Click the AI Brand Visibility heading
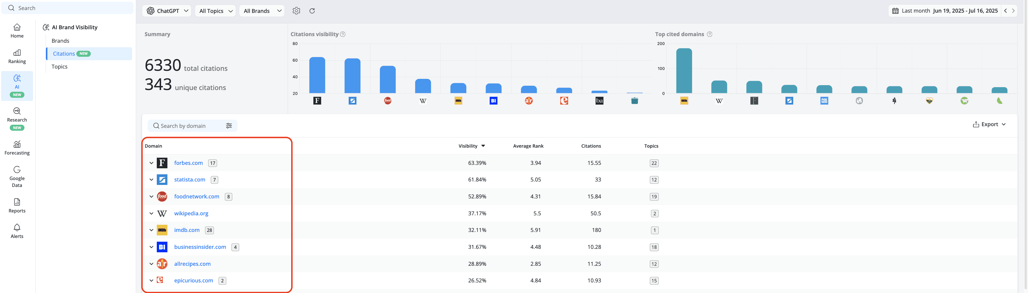Image resolution: width=1028 pixels, height=293 pixels. coord(70,27)
